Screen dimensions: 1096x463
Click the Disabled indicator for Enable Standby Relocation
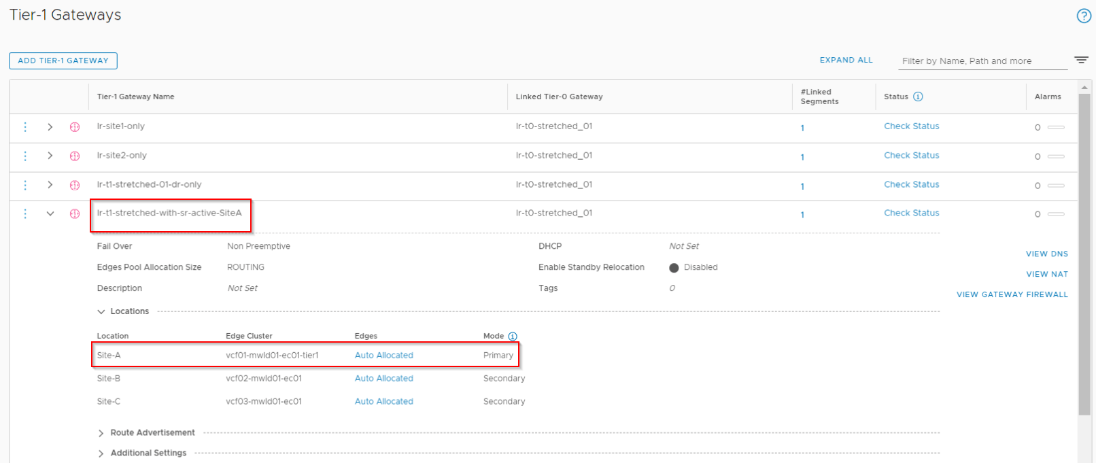674,268
